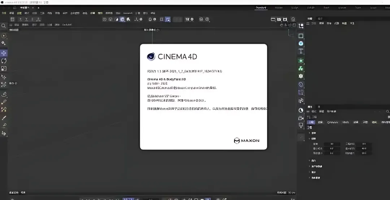Click the CINEMA 4D logo in splash dialog

[172, 57]
